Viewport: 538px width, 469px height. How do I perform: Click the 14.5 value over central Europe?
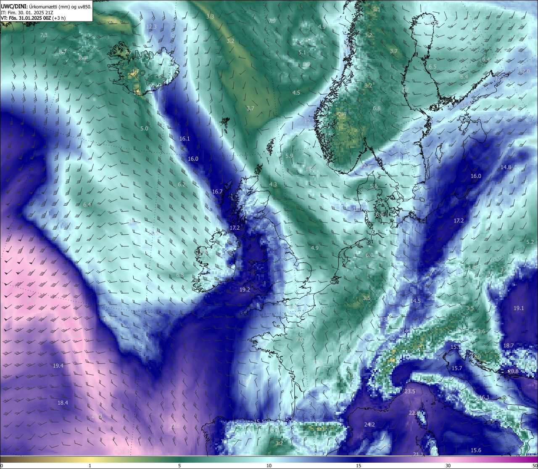[x=415, y=301]
